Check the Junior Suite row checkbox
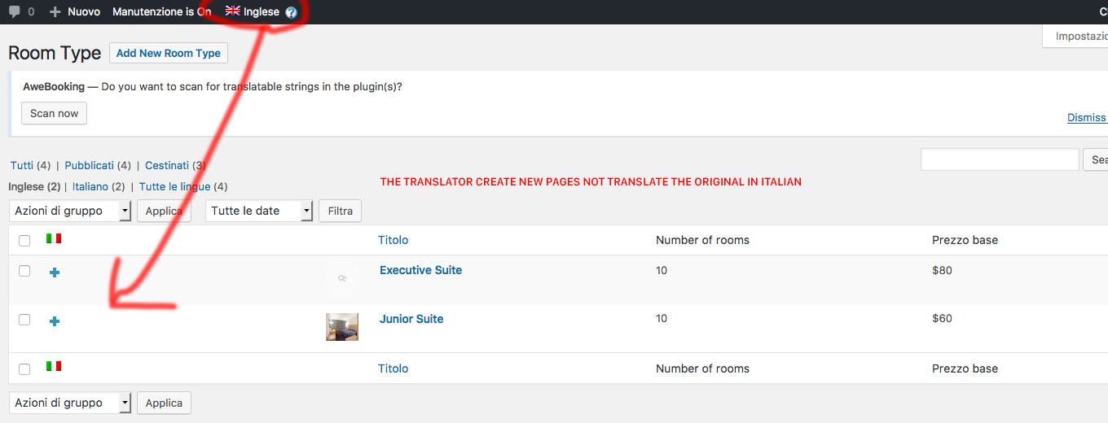Image resolution: width=1108 pixels, height=423 pixels. tap(24, 320)
